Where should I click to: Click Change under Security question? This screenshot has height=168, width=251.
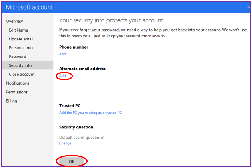[x=65, y=143]
